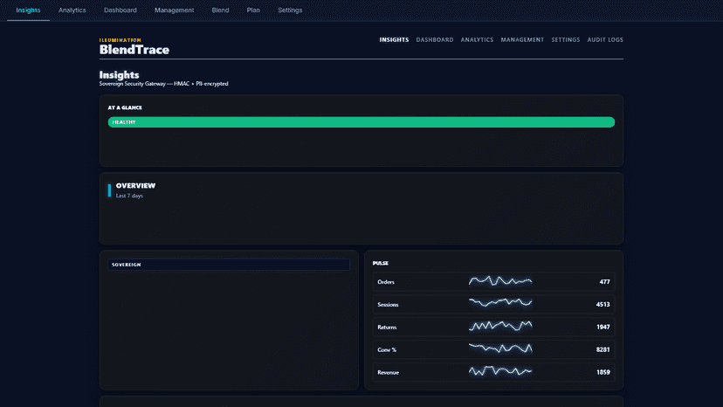
Task: Click the Returns value 1947
Action: [603, 328]
